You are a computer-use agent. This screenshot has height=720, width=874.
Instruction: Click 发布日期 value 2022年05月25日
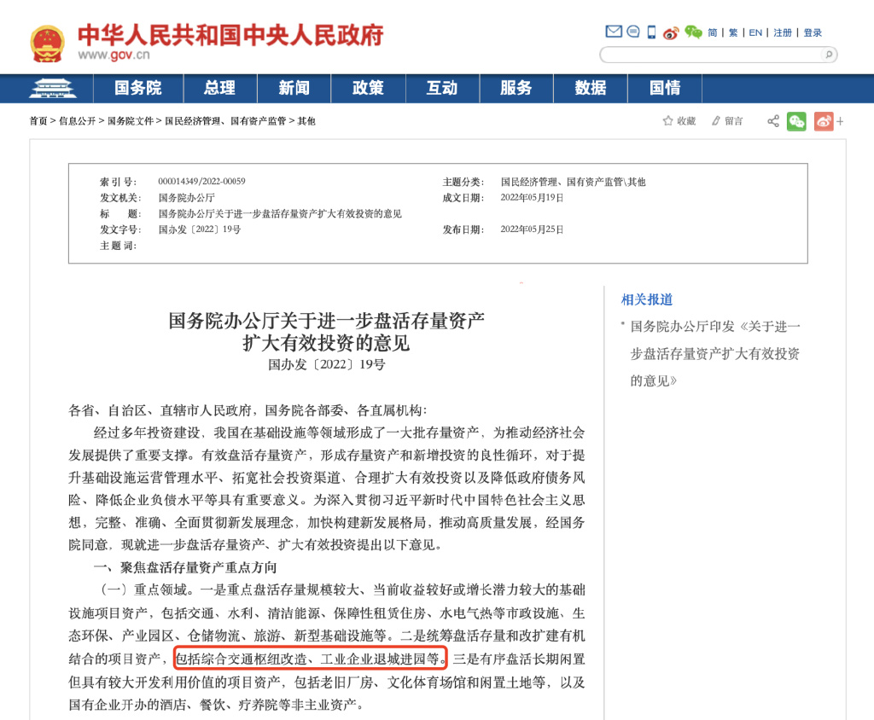(532, 229)
